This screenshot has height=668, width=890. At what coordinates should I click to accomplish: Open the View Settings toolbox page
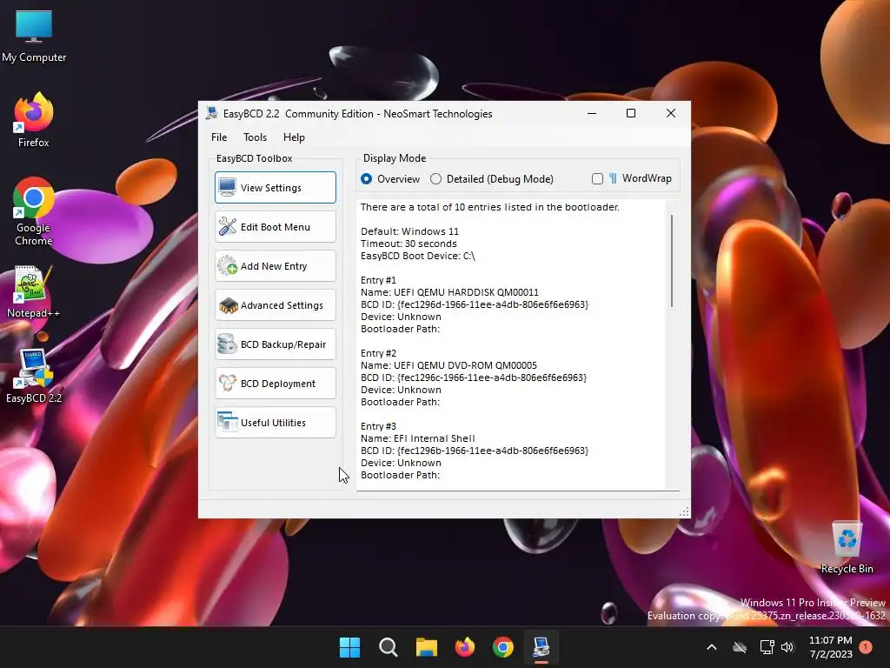[276, 188]
